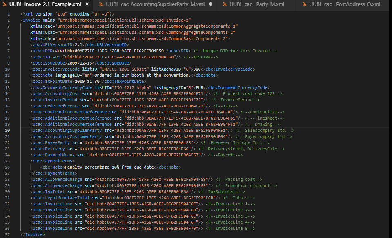Click the "Drawing" comment
Viewport: 392px width, 238px height.
(262, 125)
